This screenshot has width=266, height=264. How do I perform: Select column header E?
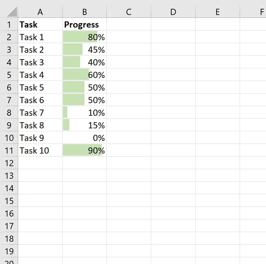(x=217, y=12)
